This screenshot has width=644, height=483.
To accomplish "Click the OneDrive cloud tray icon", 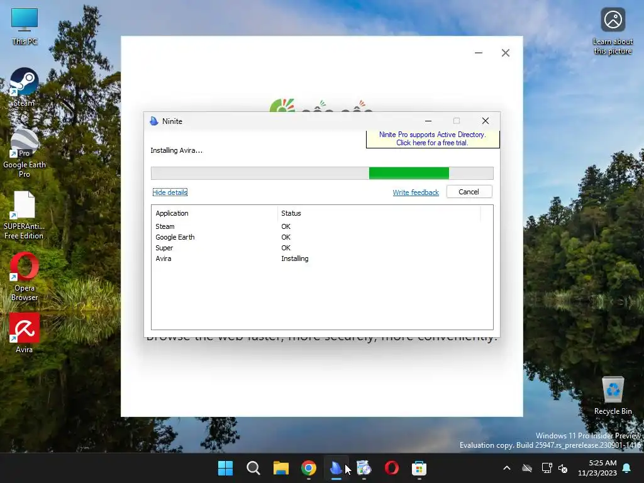I will [x=527, y=468].
